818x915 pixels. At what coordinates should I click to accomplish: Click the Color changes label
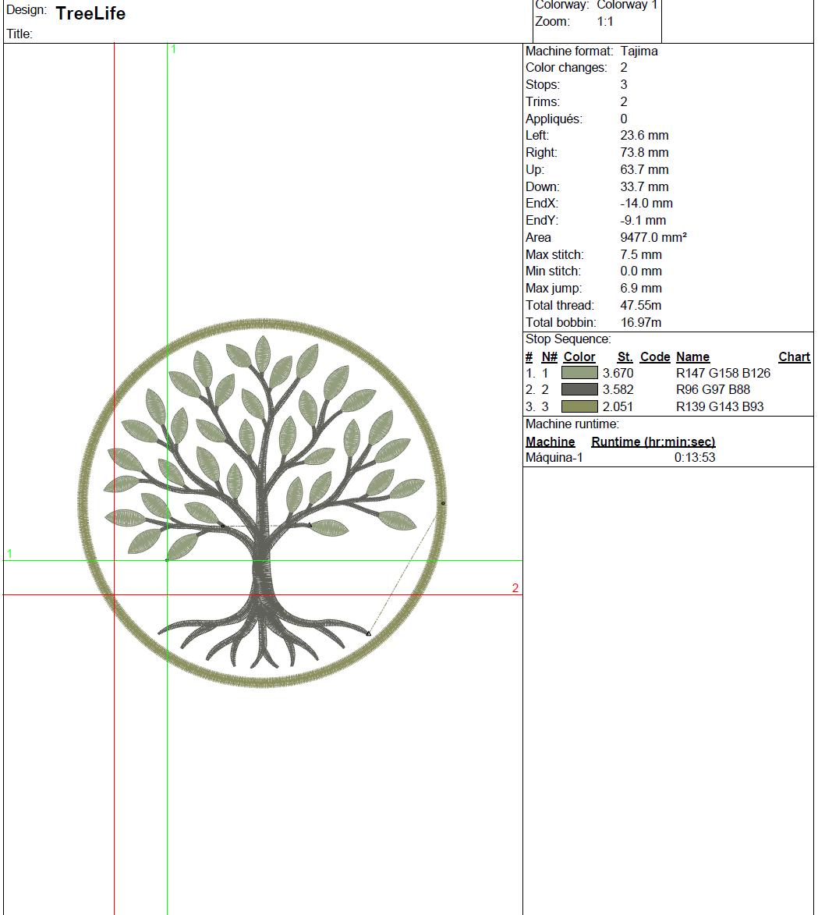(x=566, y=68)
